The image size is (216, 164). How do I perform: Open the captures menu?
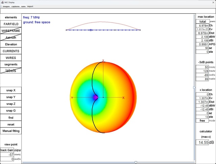coord(15,6)
